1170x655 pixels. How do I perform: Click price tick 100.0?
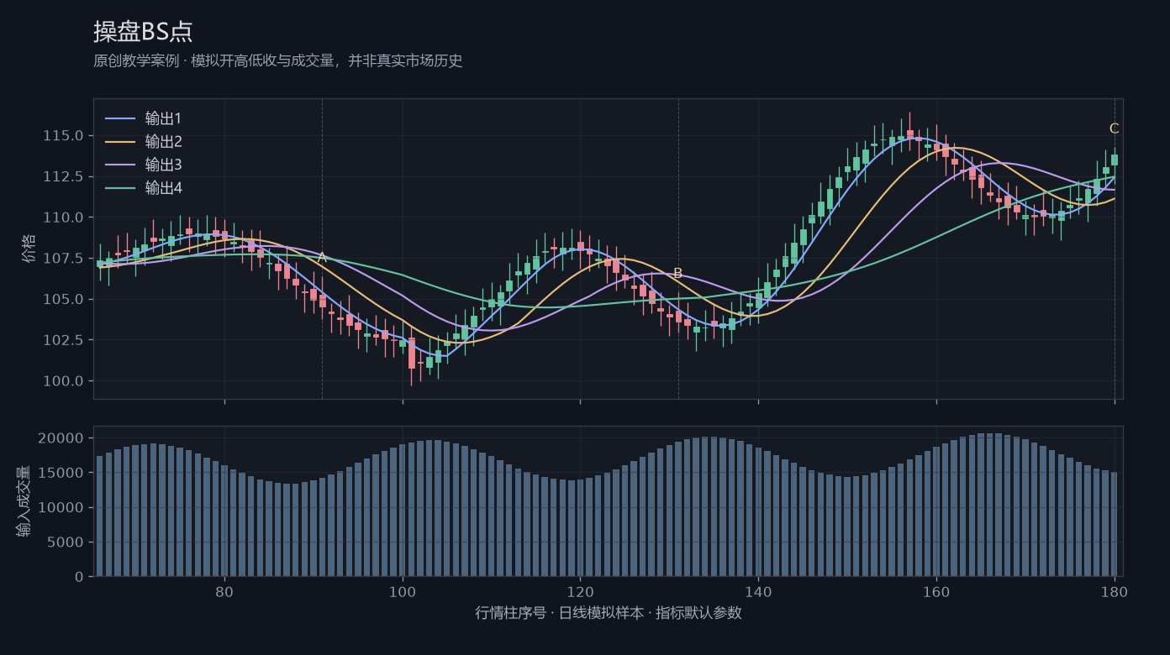click(x=63, y=381)
